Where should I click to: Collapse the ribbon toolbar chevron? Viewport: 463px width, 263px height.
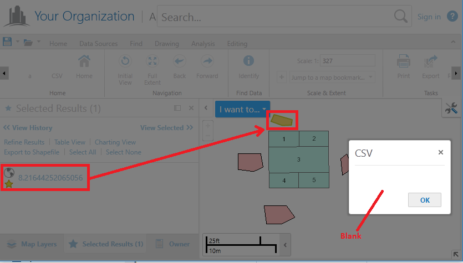(453, 42)
